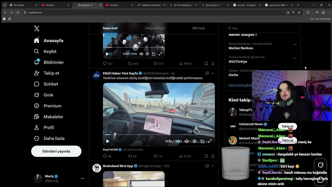This screenshot has width=332, height=187.
Task: View 888 B views analytics
Action: [x=185, y=63]
